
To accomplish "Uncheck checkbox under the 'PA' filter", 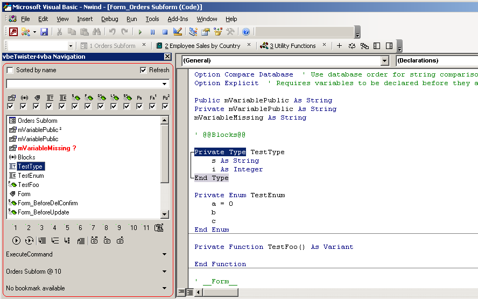I will tap(139, 106).
